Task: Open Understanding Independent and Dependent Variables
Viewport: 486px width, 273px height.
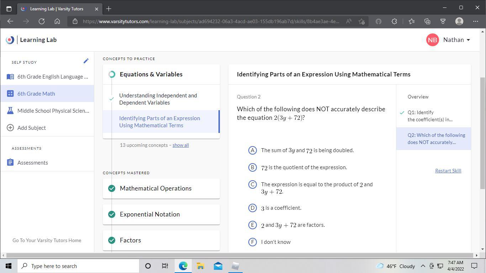Action: pos(158,99)
